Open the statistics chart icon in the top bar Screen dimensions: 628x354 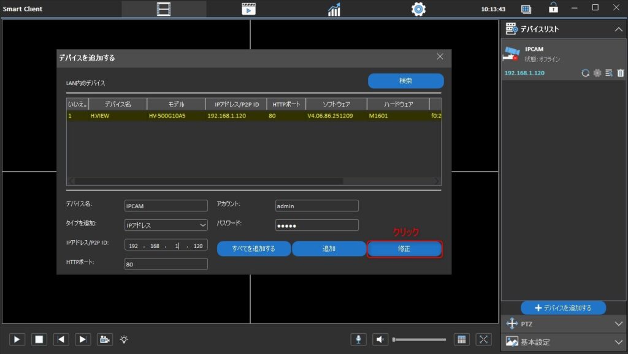(334, 9)
